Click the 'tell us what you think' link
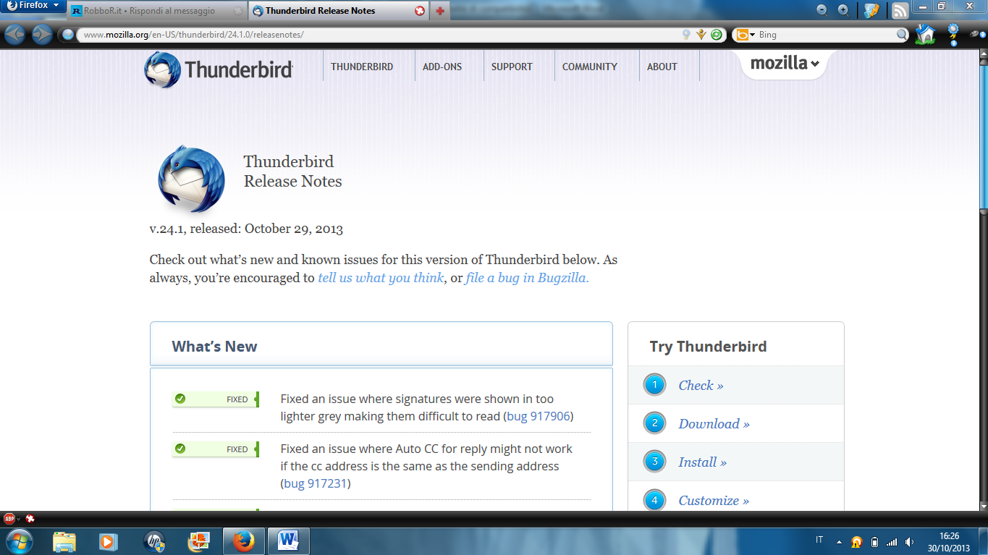Viewport: 988px width, 555px height. click(x=381, y=278)
